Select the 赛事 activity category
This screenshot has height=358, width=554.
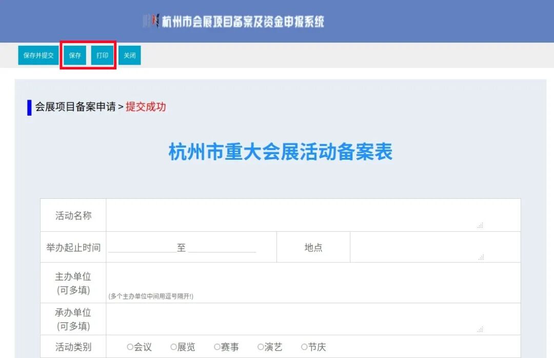click(x=218, y=347)
